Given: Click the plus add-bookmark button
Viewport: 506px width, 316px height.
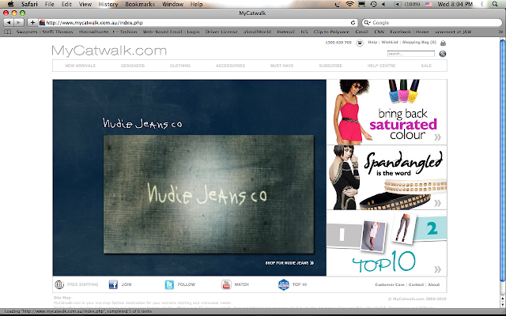Looking at the screenshot, I should pos(32,23).
